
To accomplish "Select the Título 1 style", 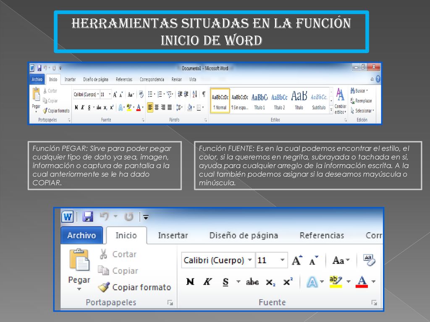I will tap(260, 101).
